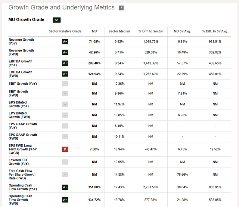Click EPS Diluted Growth (FWD) grade badge
239x207 pixels.
coord(65,115)
